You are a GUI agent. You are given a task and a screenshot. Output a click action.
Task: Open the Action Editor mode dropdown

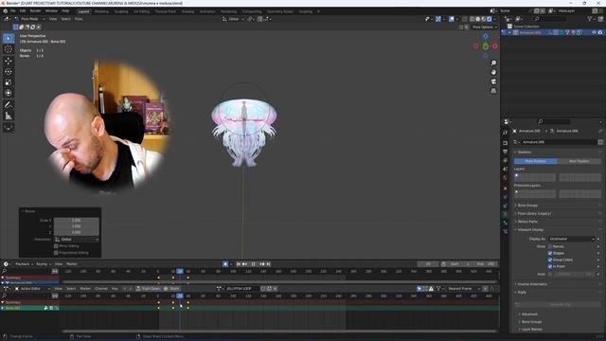pos(32,289)
